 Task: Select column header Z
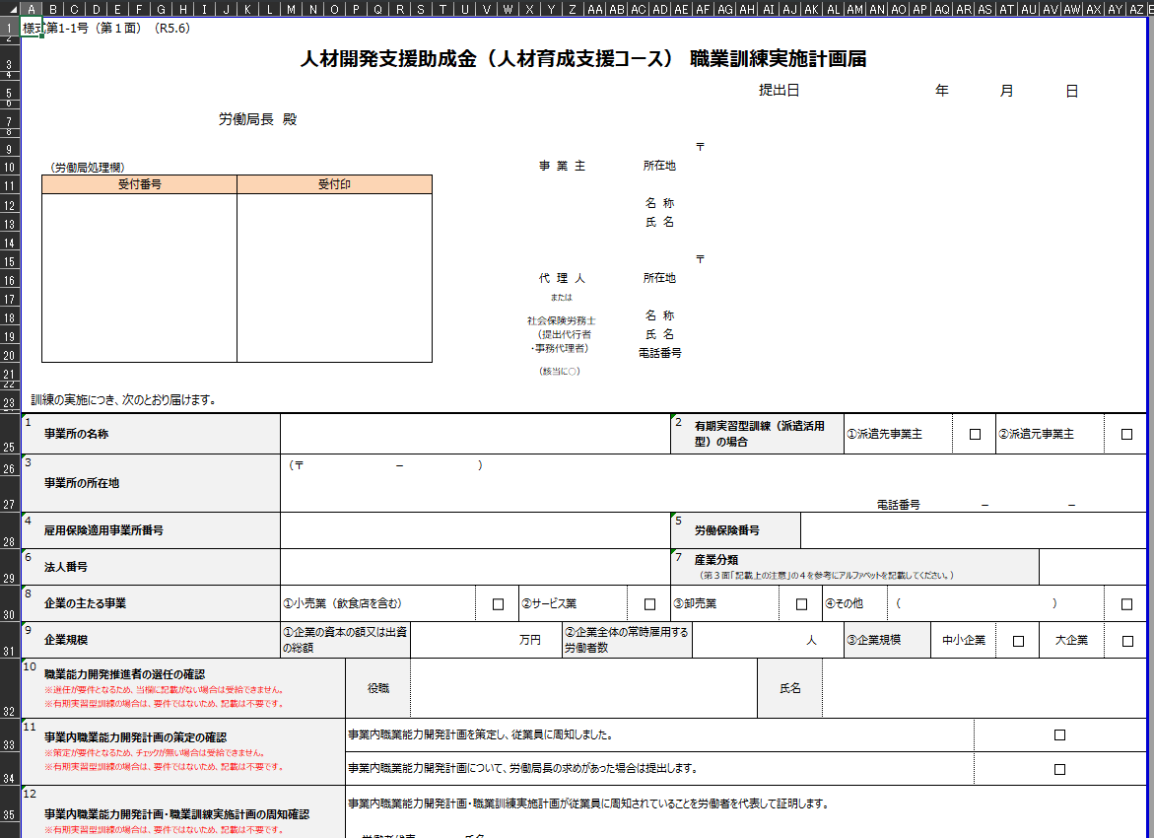tap(573, 10)
